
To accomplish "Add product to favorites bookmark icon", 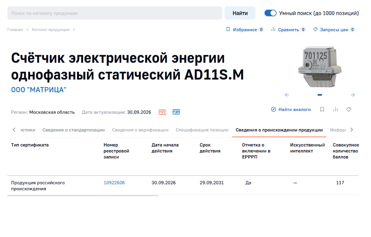I will click(322, 109).
